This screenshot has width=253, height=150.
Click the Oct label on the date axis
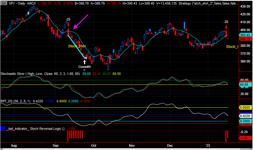point(94,145)
